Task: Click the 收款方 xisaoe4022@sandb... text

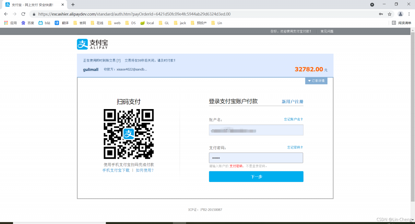Action: [125, 69]
